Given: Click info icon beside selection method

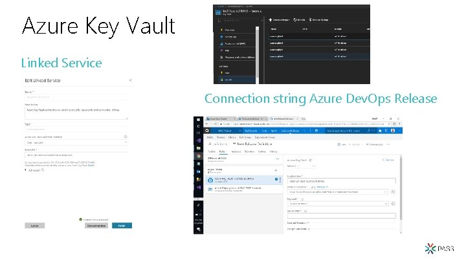Looking at the screenshot, I should coord(126,136).
